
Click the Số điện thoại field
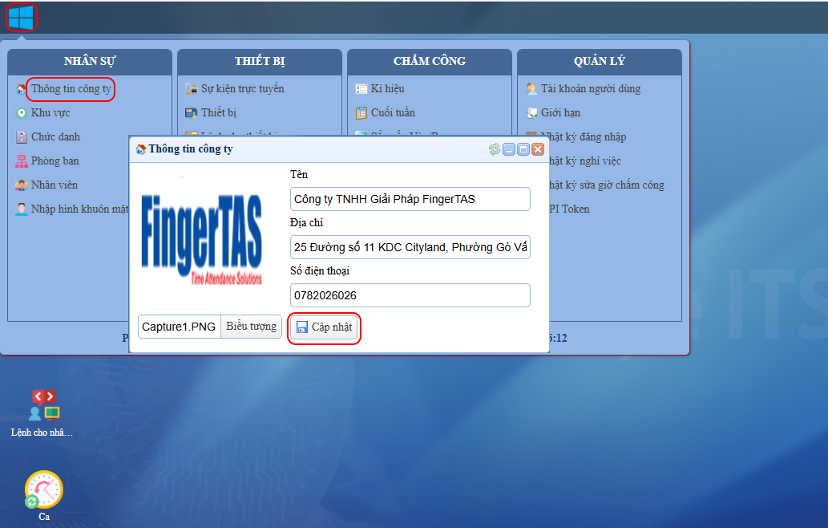(410, 295)
